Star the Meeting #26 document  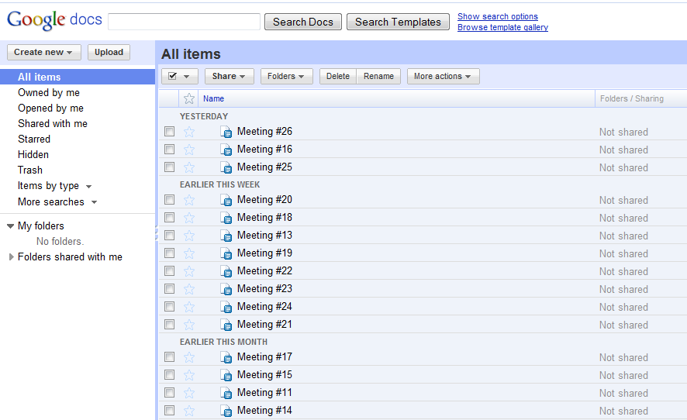[189, 132]
